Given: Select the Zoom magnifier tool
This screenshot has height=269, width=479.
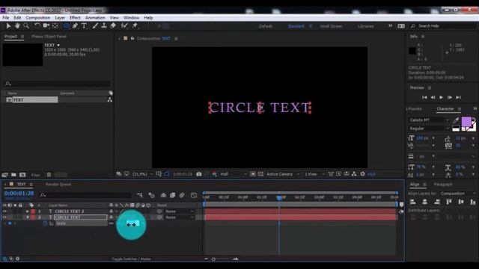Looking at the screenshot, I should tap(27, 26).
